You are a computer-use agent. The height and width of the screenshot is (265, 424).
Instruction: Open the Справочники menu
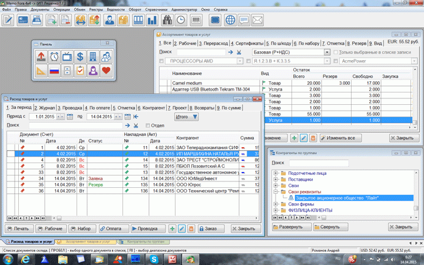click(x=156, y=9)
